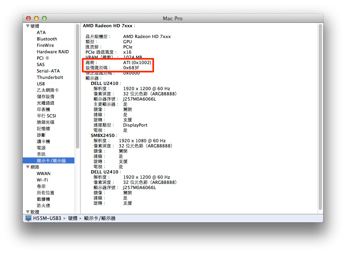Screen dimensions: 346x254
Task: Select Wi-Fi under network
Action: tap(42, 180)
